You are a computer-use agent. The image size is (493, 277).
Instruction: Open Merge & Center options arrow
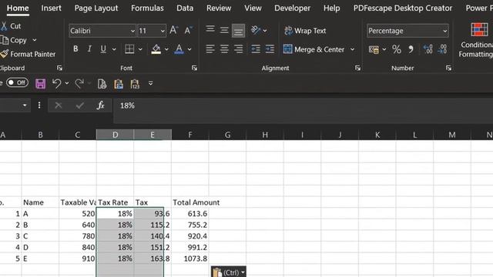tap(353, 49)
